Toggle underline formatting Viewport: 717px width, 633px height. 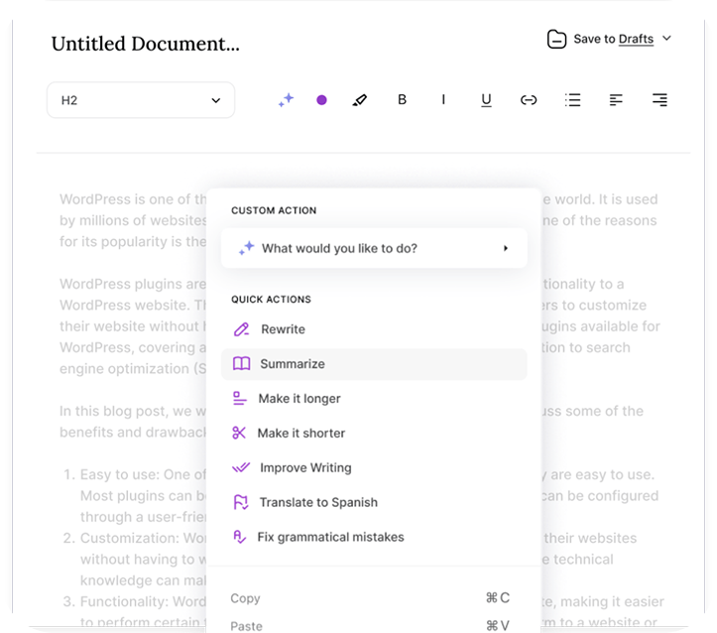[486, 100]
